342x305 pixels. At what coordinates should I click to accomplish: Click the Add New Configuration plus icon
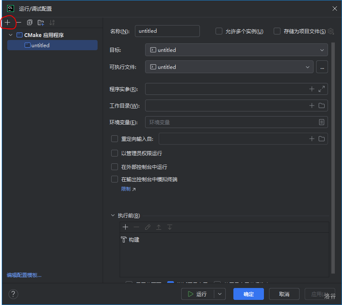tap(8, 22)
